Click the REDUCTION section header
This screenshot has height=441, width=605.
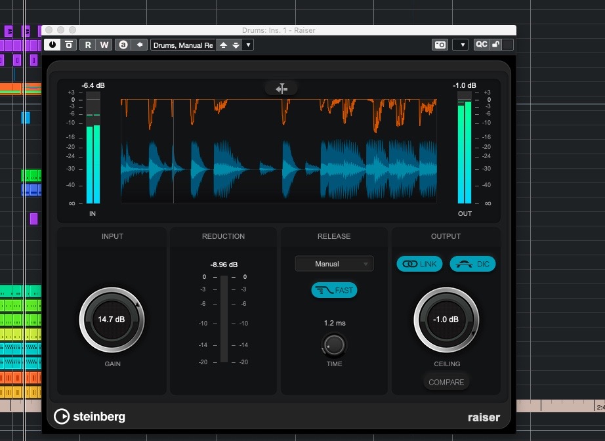click(223, 236)
